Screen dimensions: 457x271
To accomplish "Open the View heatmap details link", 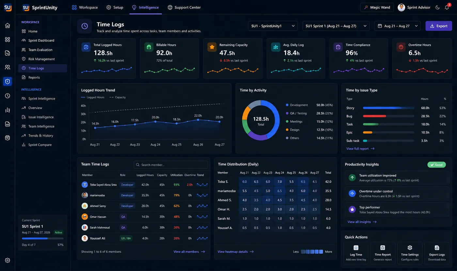I will (236, 252).
